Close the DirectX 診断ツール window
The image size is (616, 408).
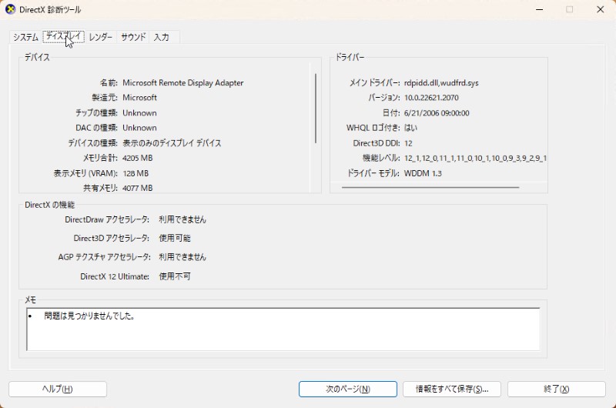(x=601, y=9)
